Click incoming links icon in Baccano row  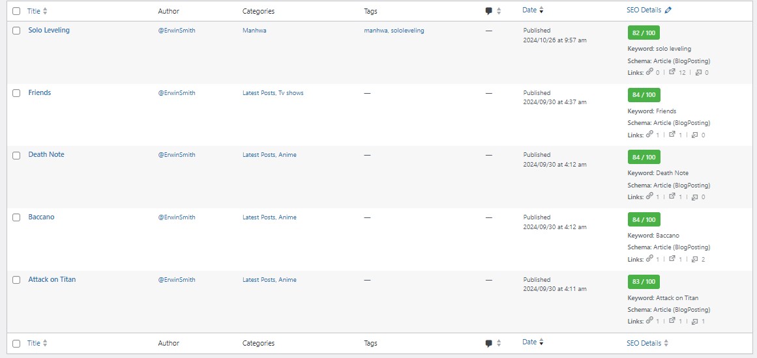coord(695,259)
